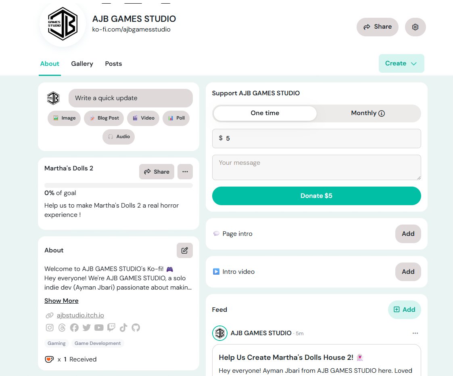The width and height of the screenshot is (453, 376).
Task: Click the Your message text area
Action: click(x=316, y=168)
